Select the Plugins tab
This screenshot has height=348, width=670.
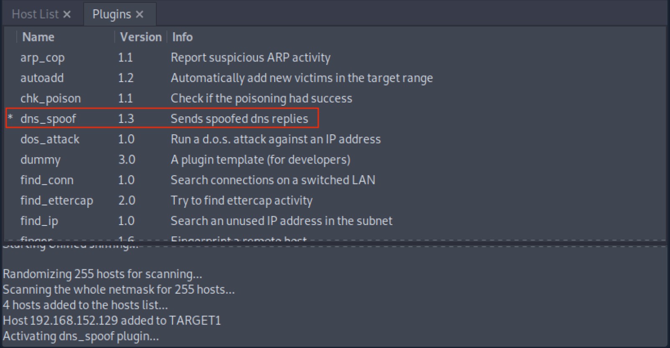click(112, 15)
